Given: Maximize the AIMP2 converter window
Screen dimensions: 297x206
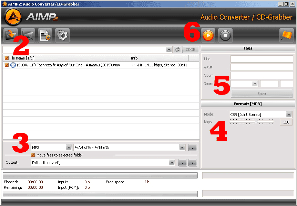Looking at the screenshot, I should click(x=286, y=4).
